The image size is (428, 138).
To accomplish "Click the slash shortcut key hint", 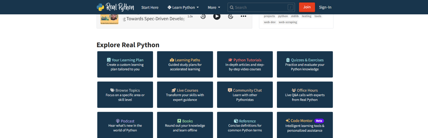I will pyautogui.click(x=290, y=7).
